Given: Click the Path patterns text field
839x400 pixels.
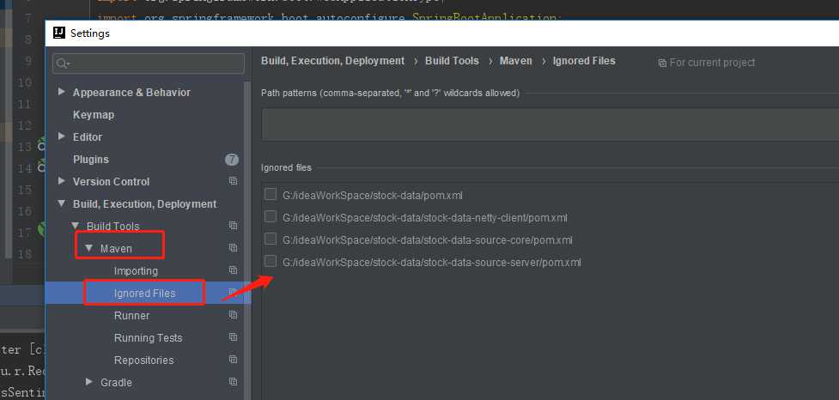Looking at the screenshot, I should point(550,124).
